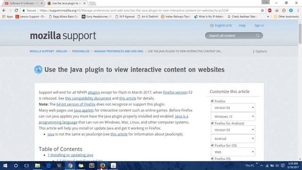Click the globe icon beside English (US)
The width and height of the screenshot is (302, 170).
click(x=212, y=25)
